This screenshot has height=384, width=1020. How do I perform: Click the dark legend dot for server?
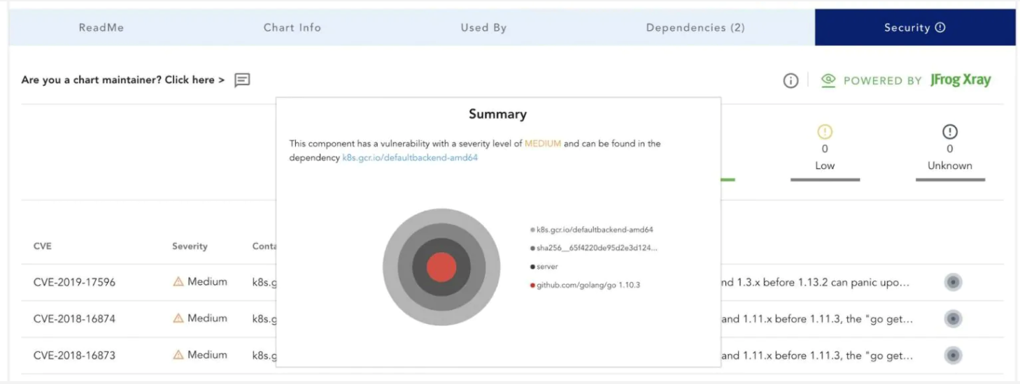click(x=533, y=267)
